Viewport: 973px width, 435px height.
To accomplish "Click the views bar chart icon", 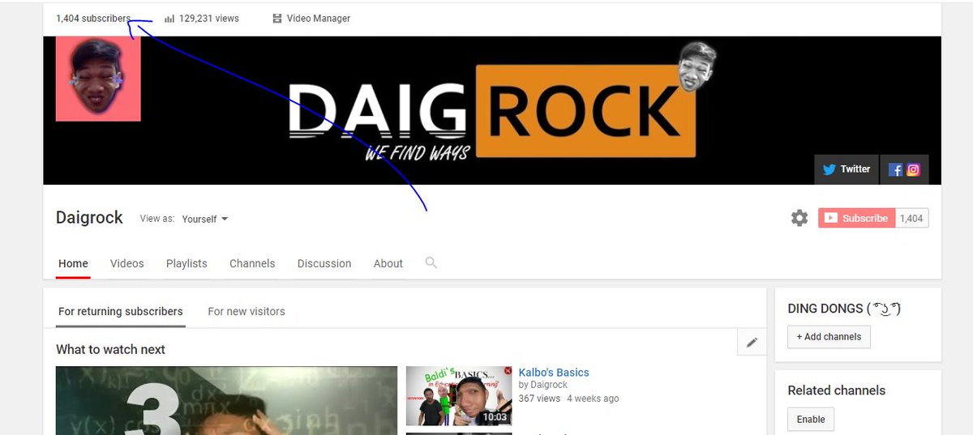I will (169, 19).
